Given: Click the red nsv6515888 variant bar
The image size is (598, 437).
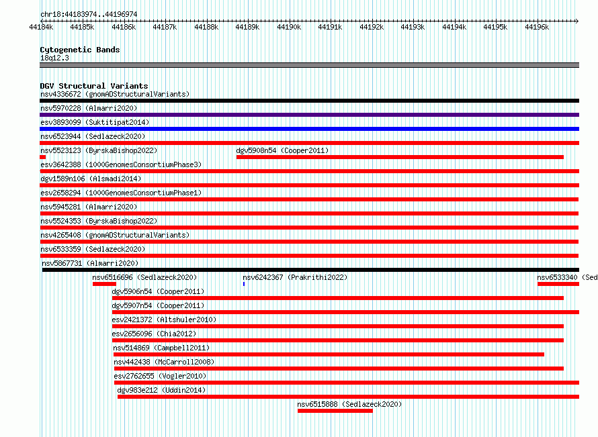Looking at the screenshot, I should point(335,411).
